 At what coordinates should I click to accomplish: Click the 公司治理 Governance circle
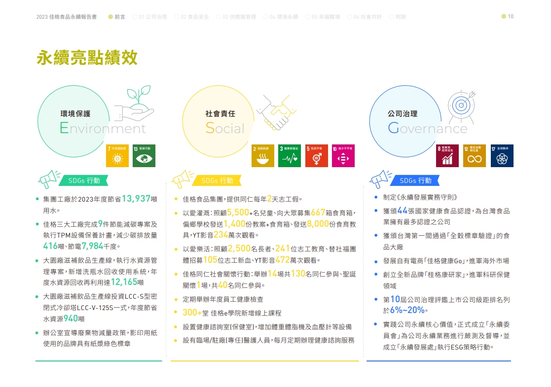click(x=405, y=121)
